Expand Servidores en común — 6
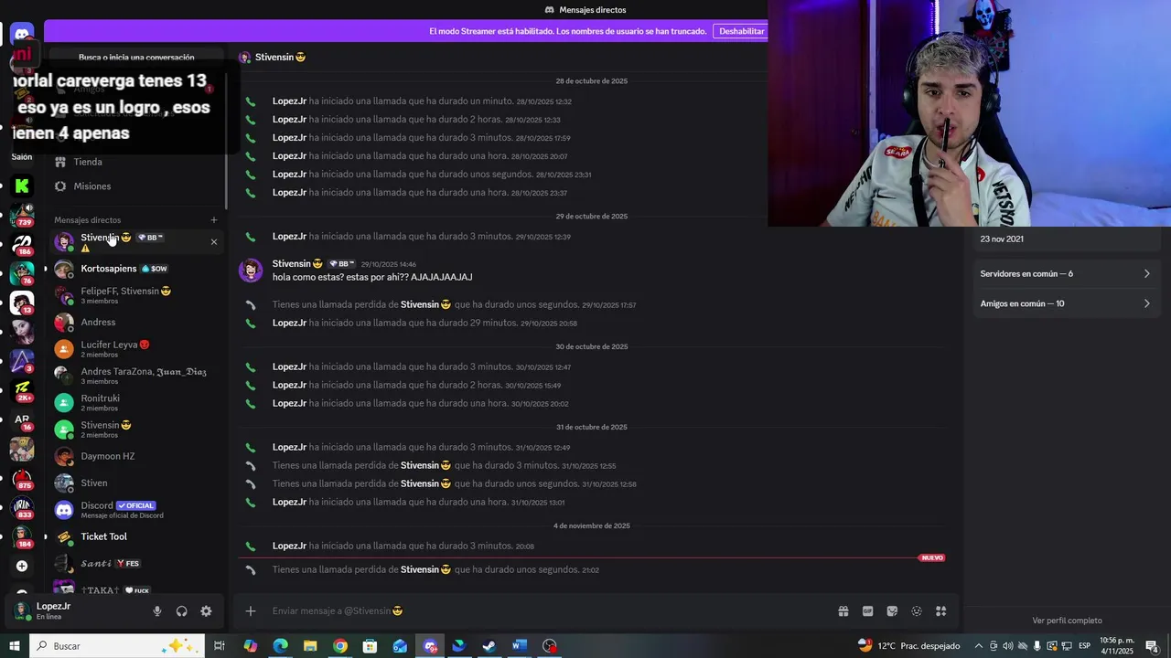Viewport: 1171px width, 658px height. point(1066,273)
